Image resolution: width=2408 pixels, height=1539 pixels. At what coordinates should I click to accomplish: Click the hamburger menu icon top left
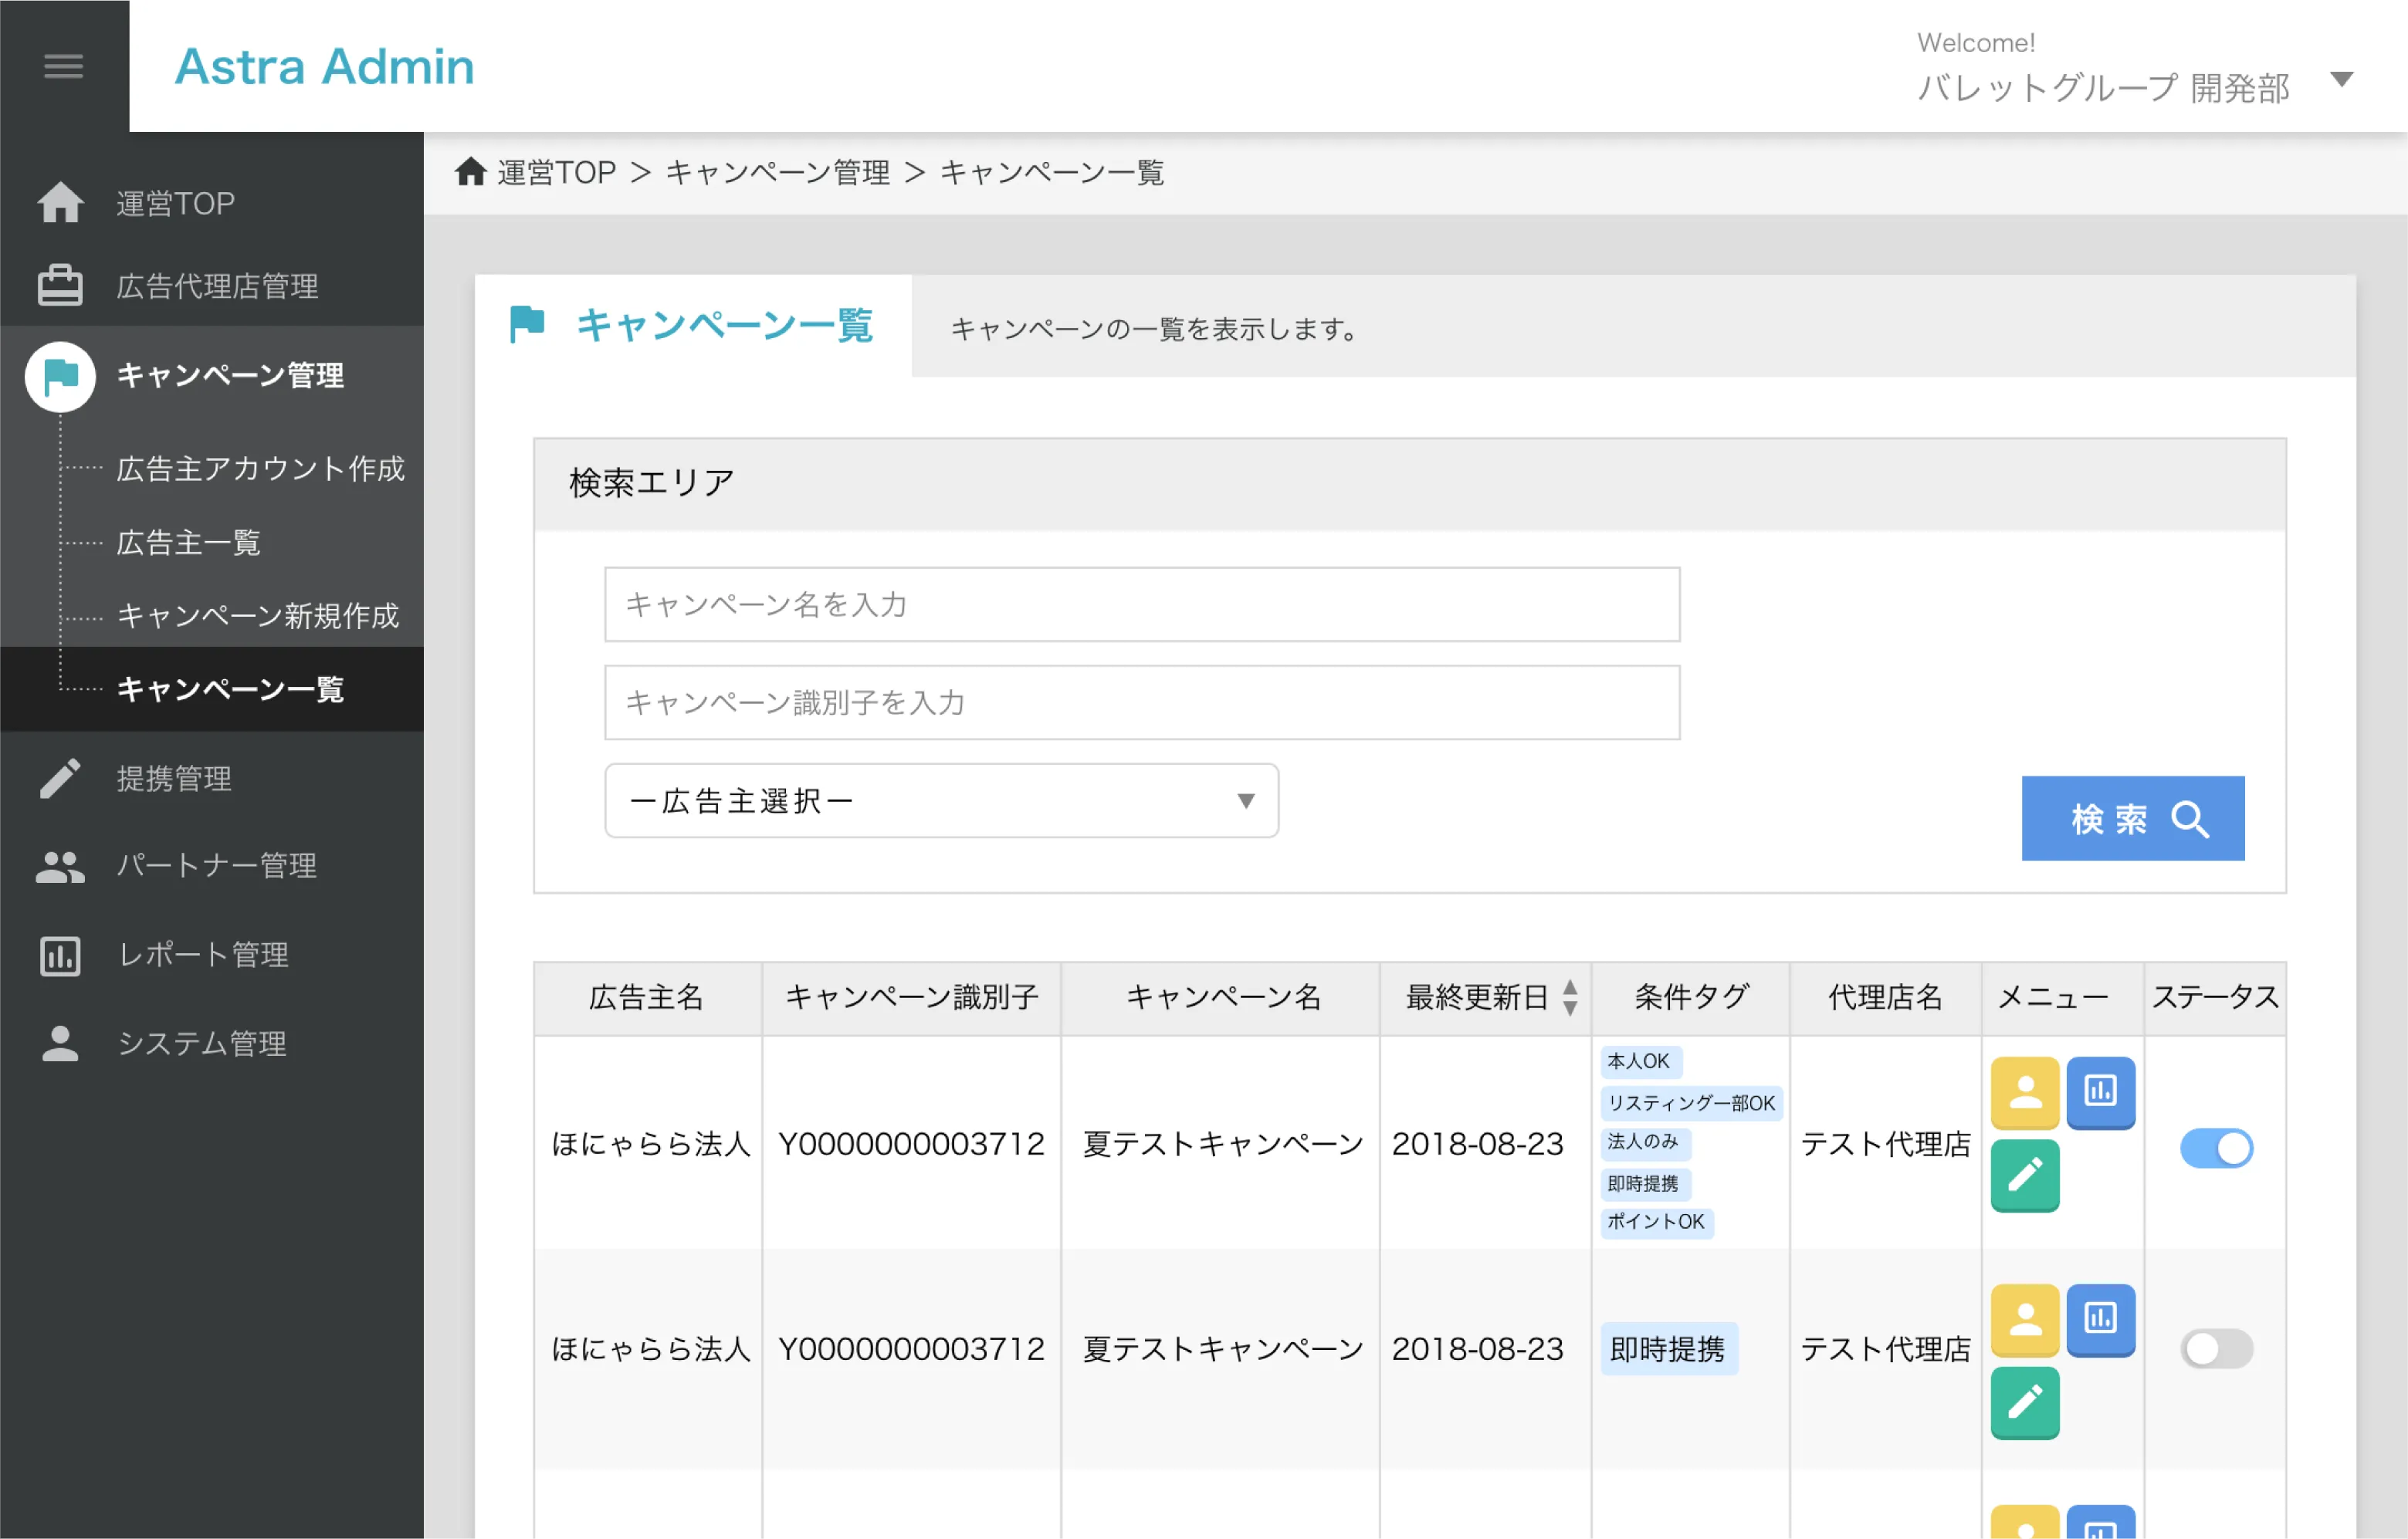[63, 66]
